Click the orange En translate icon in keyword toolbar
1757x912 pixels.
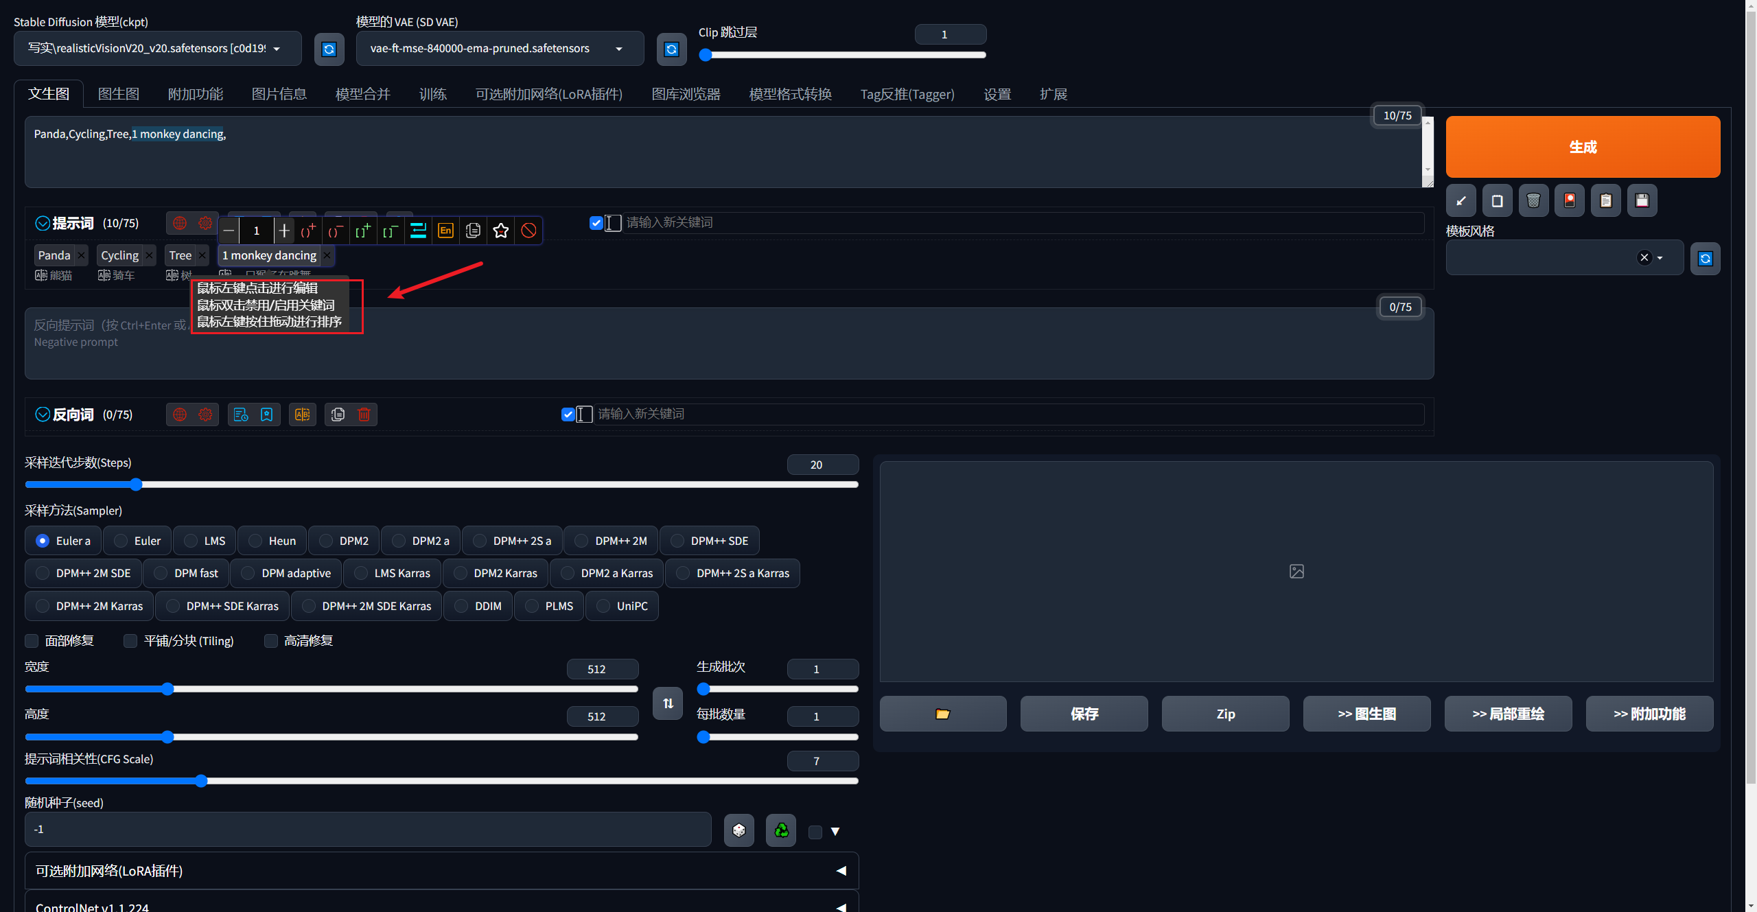click(445, 231)
